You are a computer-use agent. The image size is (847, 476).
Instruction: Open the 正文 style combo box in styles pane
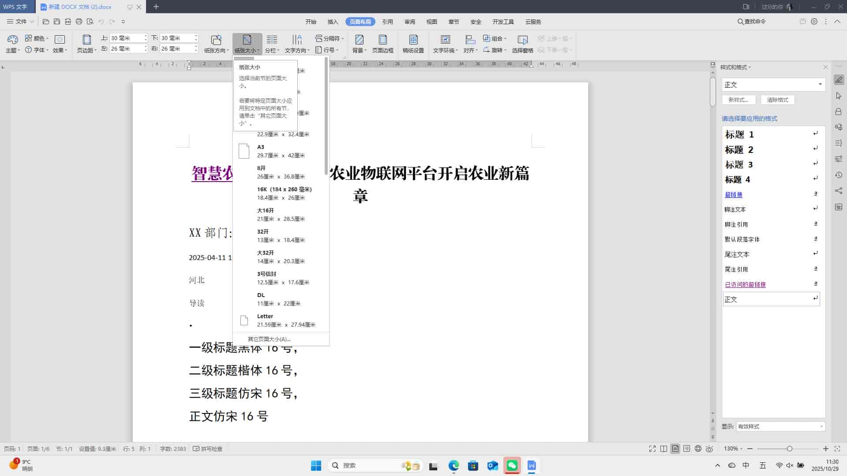[773, 85]
